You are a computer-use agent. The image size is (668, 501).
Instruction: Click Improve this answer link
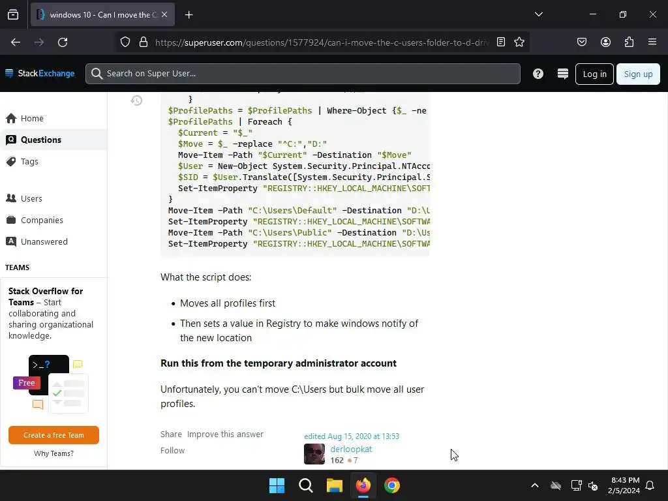point(225,434)
